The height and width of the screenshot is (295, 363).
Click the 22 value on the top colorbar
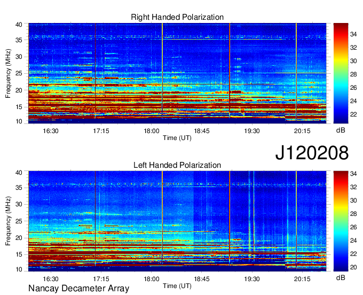click(x=353, y=114)
